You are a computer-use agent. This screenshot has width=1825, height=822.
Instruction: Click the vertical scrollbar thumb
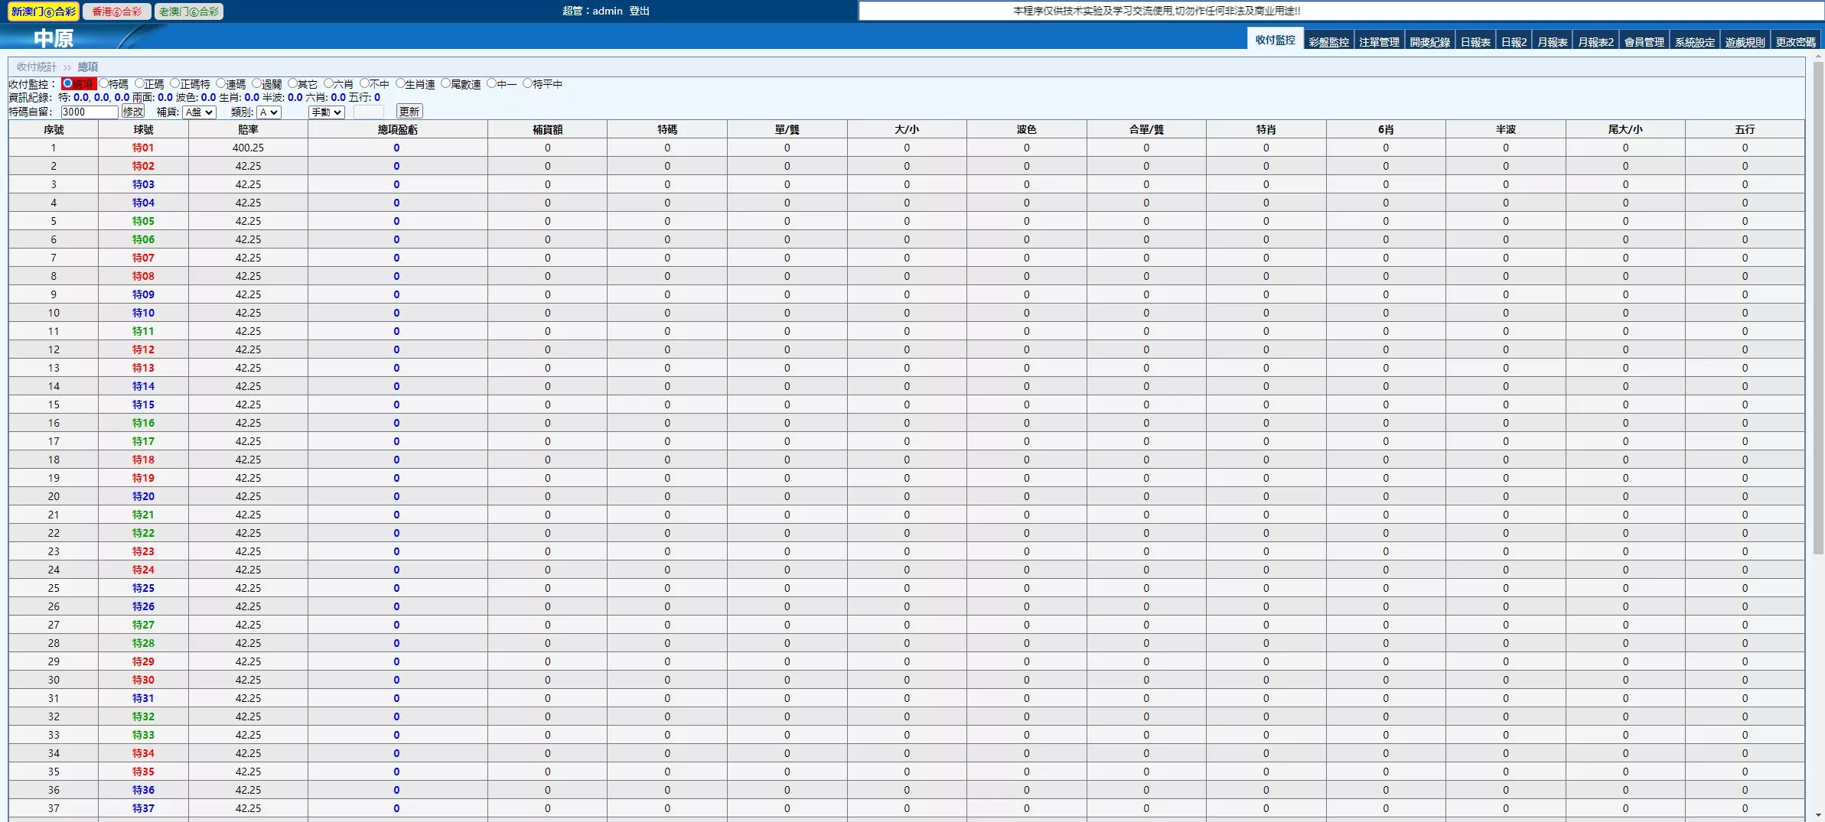tap(1818, 306)
